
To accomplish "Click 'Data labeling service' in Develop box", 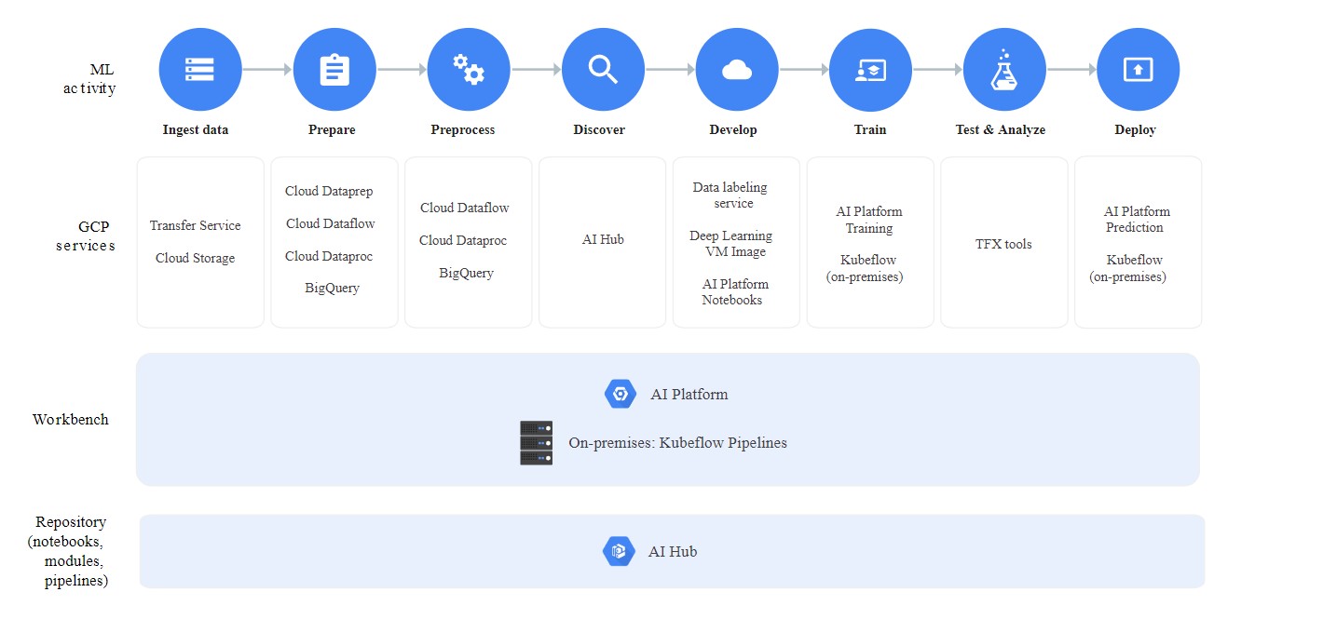I will [x=730, y=195].
